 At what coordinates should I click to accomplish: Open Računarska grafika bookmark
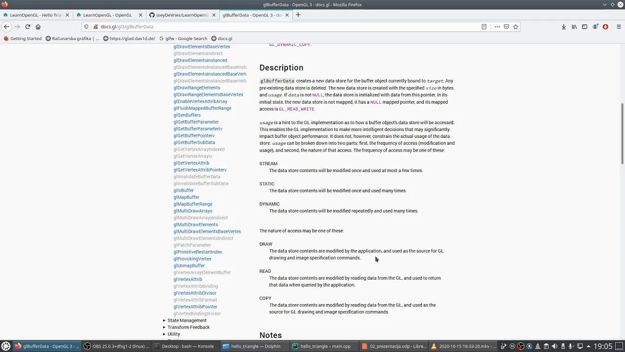click(72, 39)
